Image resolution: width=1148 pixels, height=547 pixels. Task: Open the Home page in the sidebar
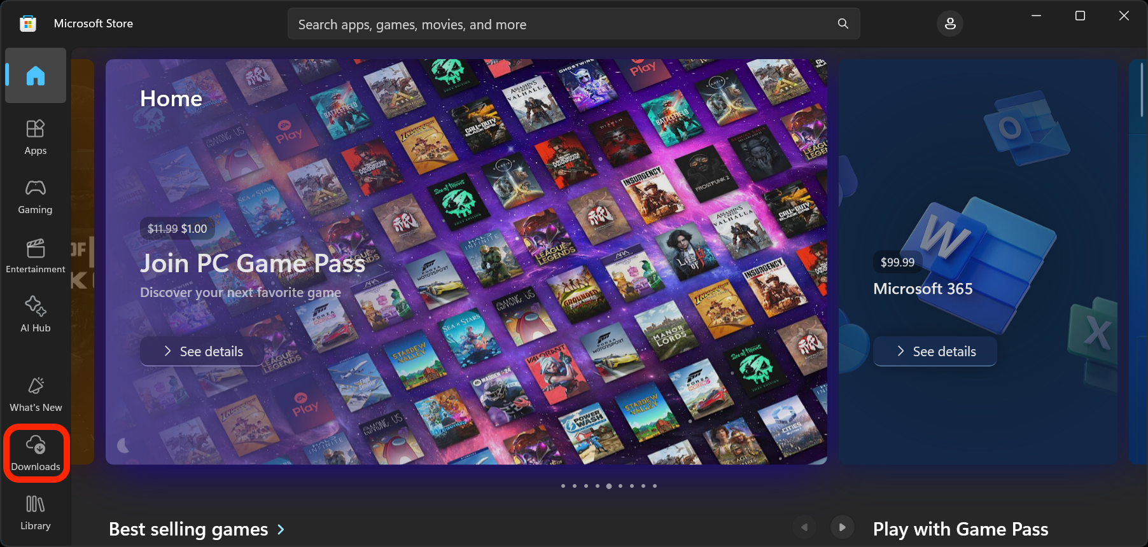pos(36,76)
